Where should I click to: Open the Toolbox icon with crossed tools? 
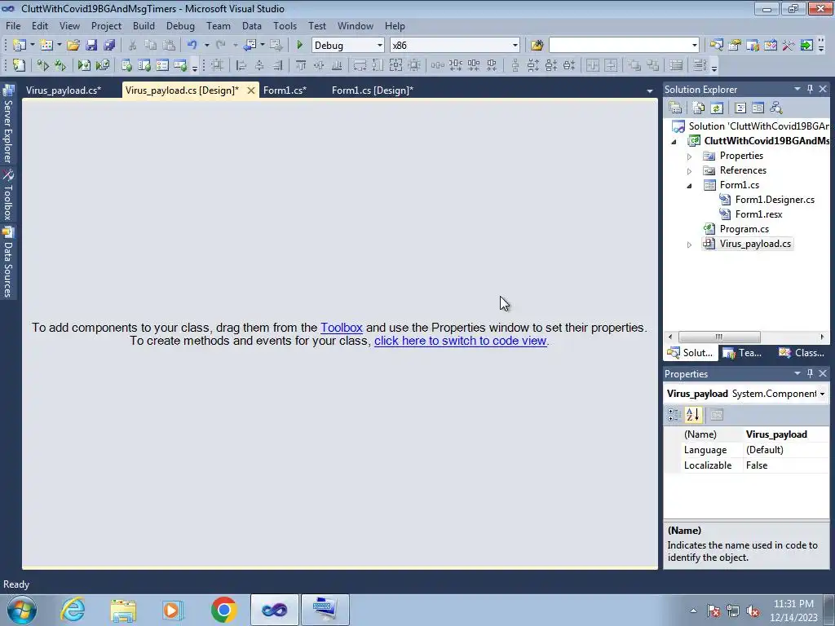coord(789,46)
